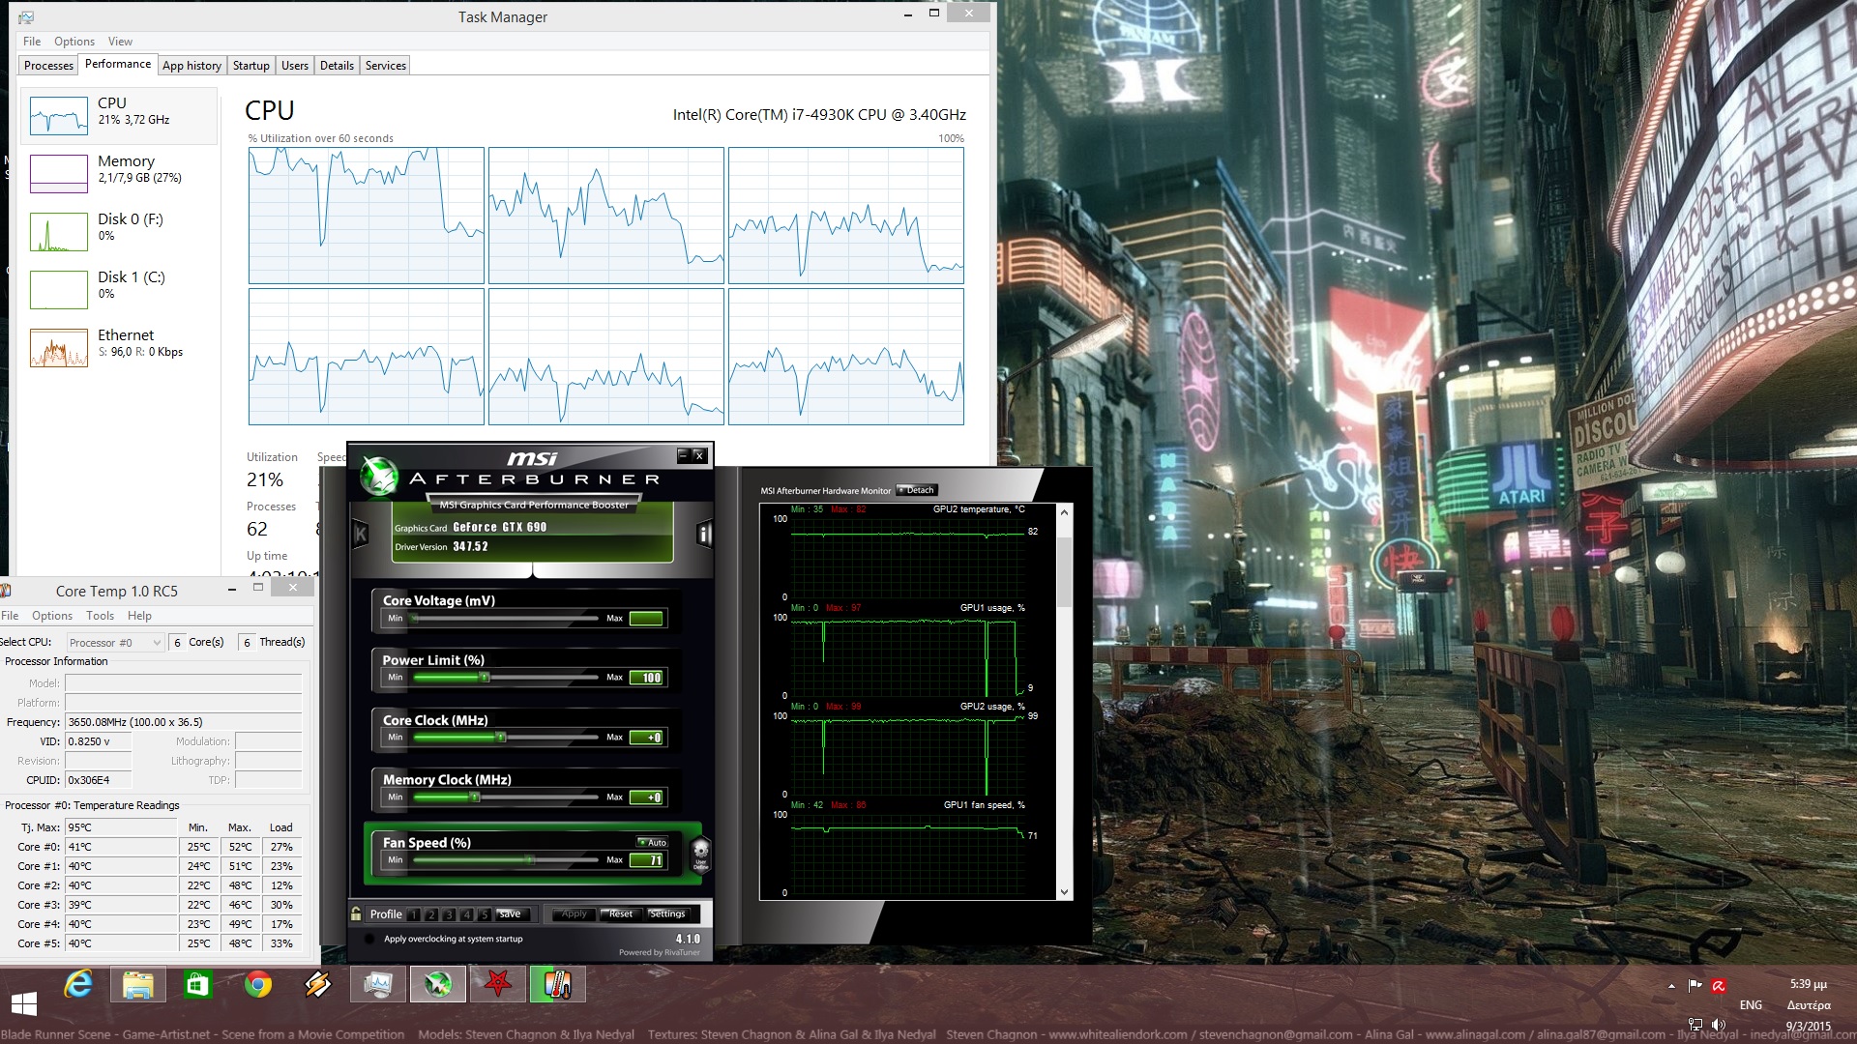This screenshot has width=1857, height=1044.
Task: Click the Afterburner Reset button
Action: (620, 913)
